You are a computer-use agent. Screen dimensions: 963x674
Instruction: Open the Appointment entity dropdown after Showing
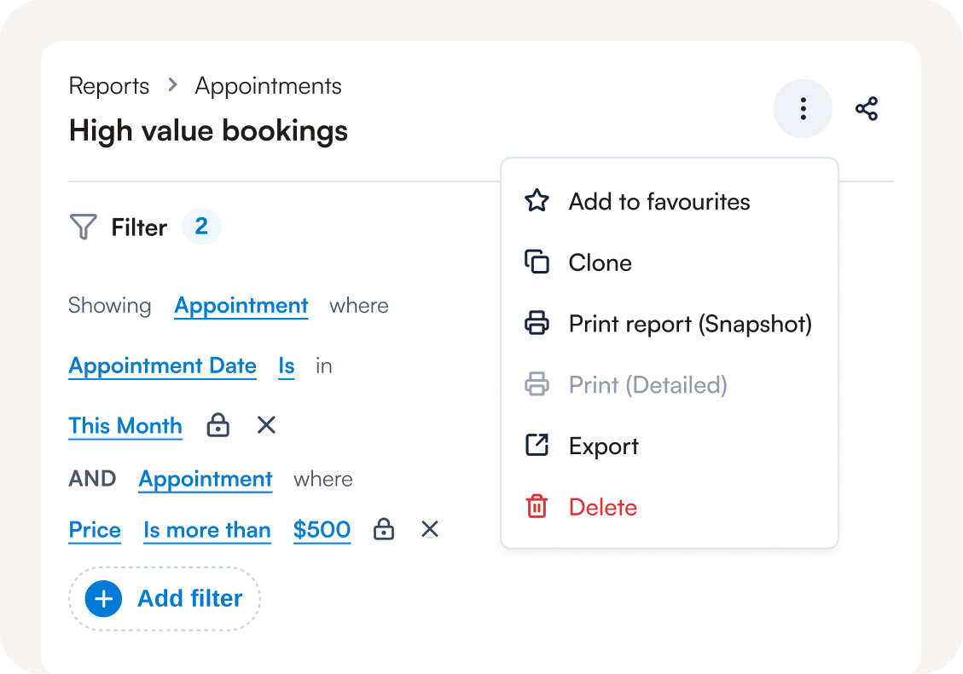[241, 306]
